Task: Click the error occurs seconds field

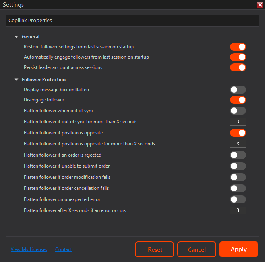Action: point(238,210)
